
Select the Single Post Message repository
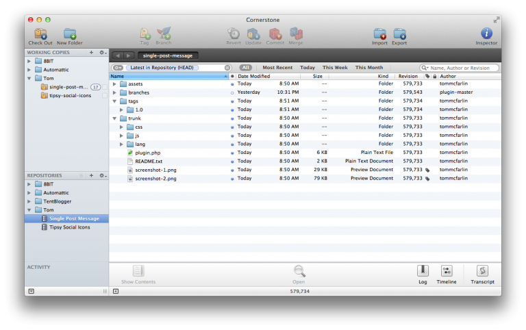66,218
